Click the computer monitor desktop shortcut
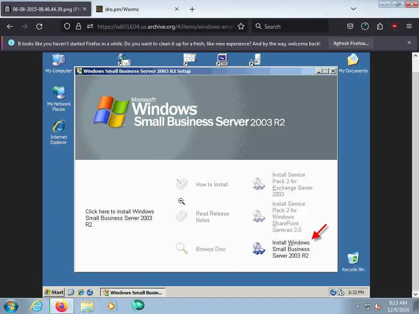 222,60
